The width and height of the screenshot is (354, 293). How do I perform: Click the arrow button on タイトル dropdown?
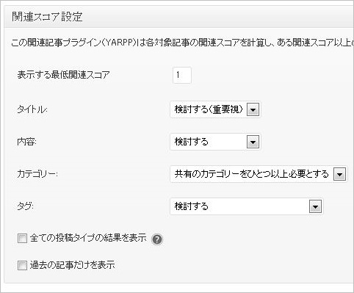(x=253, y=109)
